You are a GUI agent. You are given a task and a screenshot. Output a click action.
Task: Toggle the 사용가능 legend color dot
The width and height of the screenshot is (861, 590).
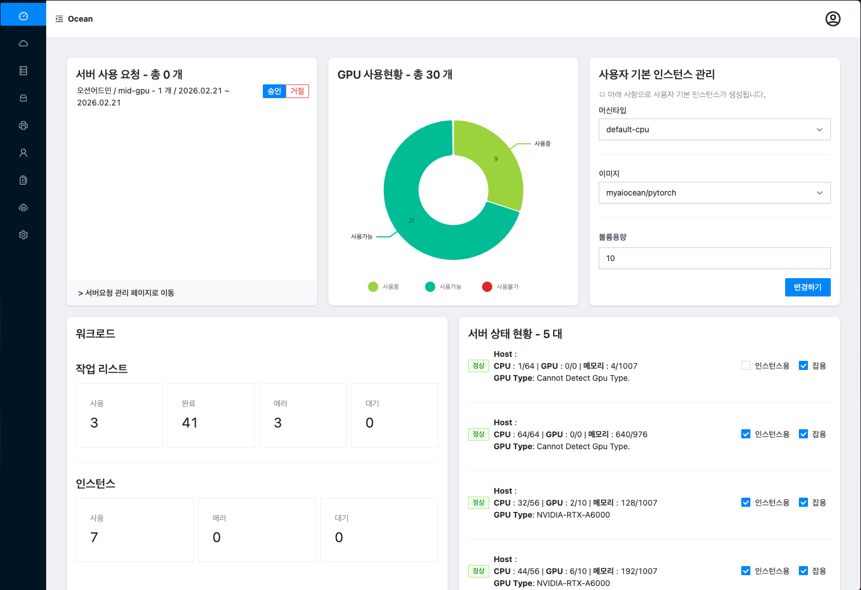pos(430,287)
